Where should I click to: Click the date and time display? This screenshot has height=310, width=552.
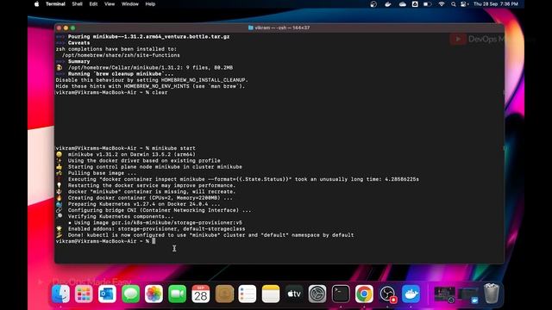pyautogui.click(x=496, y=4)
